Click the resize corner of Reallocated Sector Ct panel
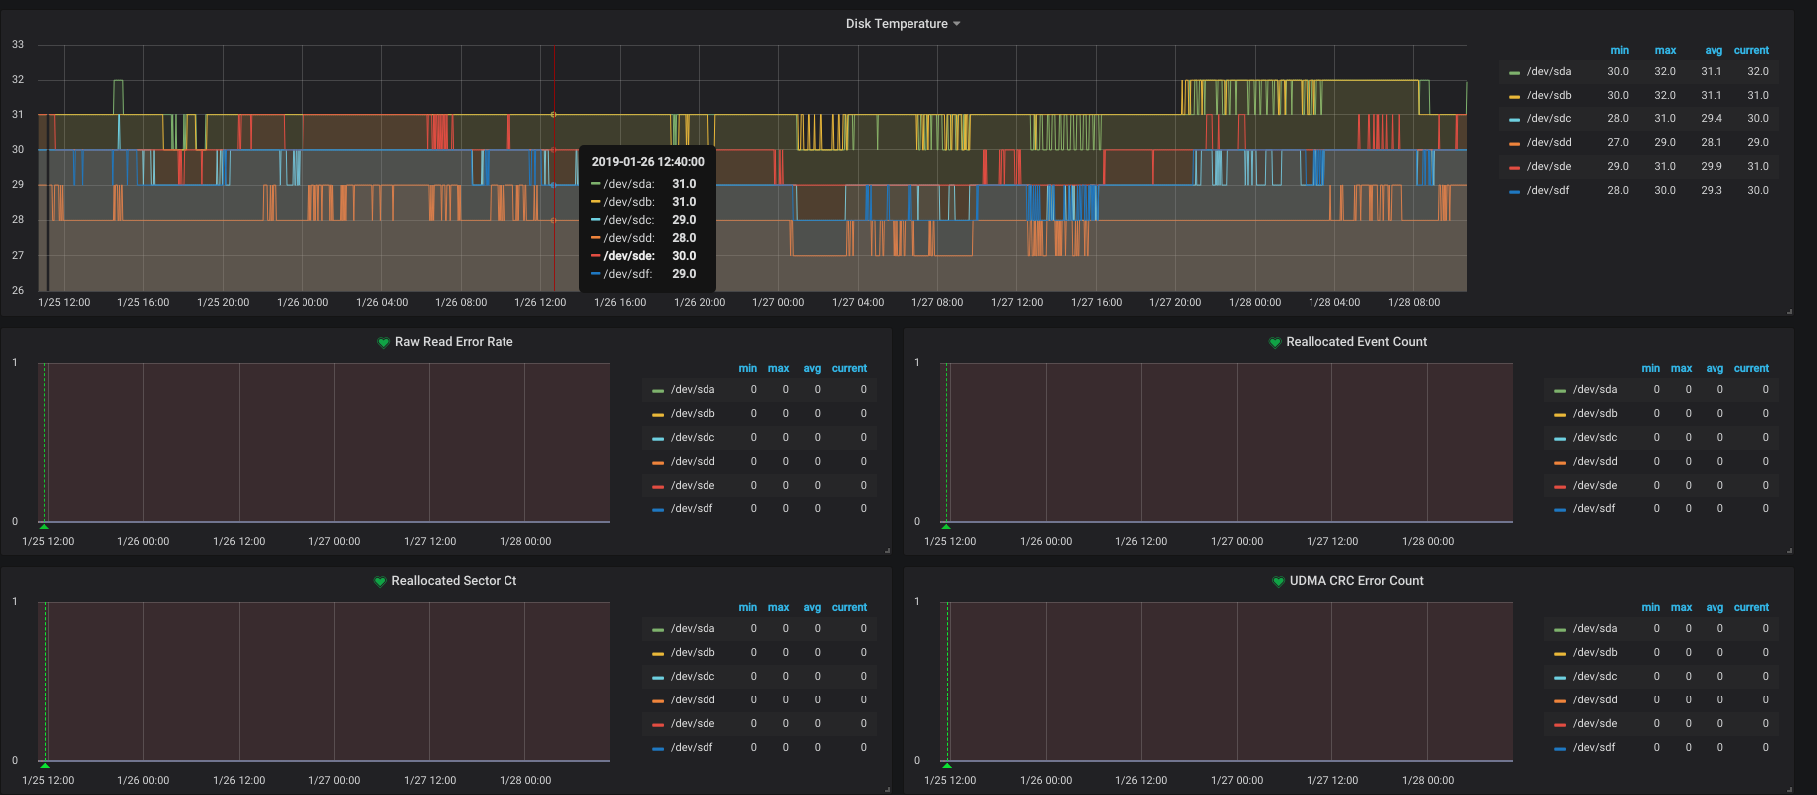 click(887, 789)
